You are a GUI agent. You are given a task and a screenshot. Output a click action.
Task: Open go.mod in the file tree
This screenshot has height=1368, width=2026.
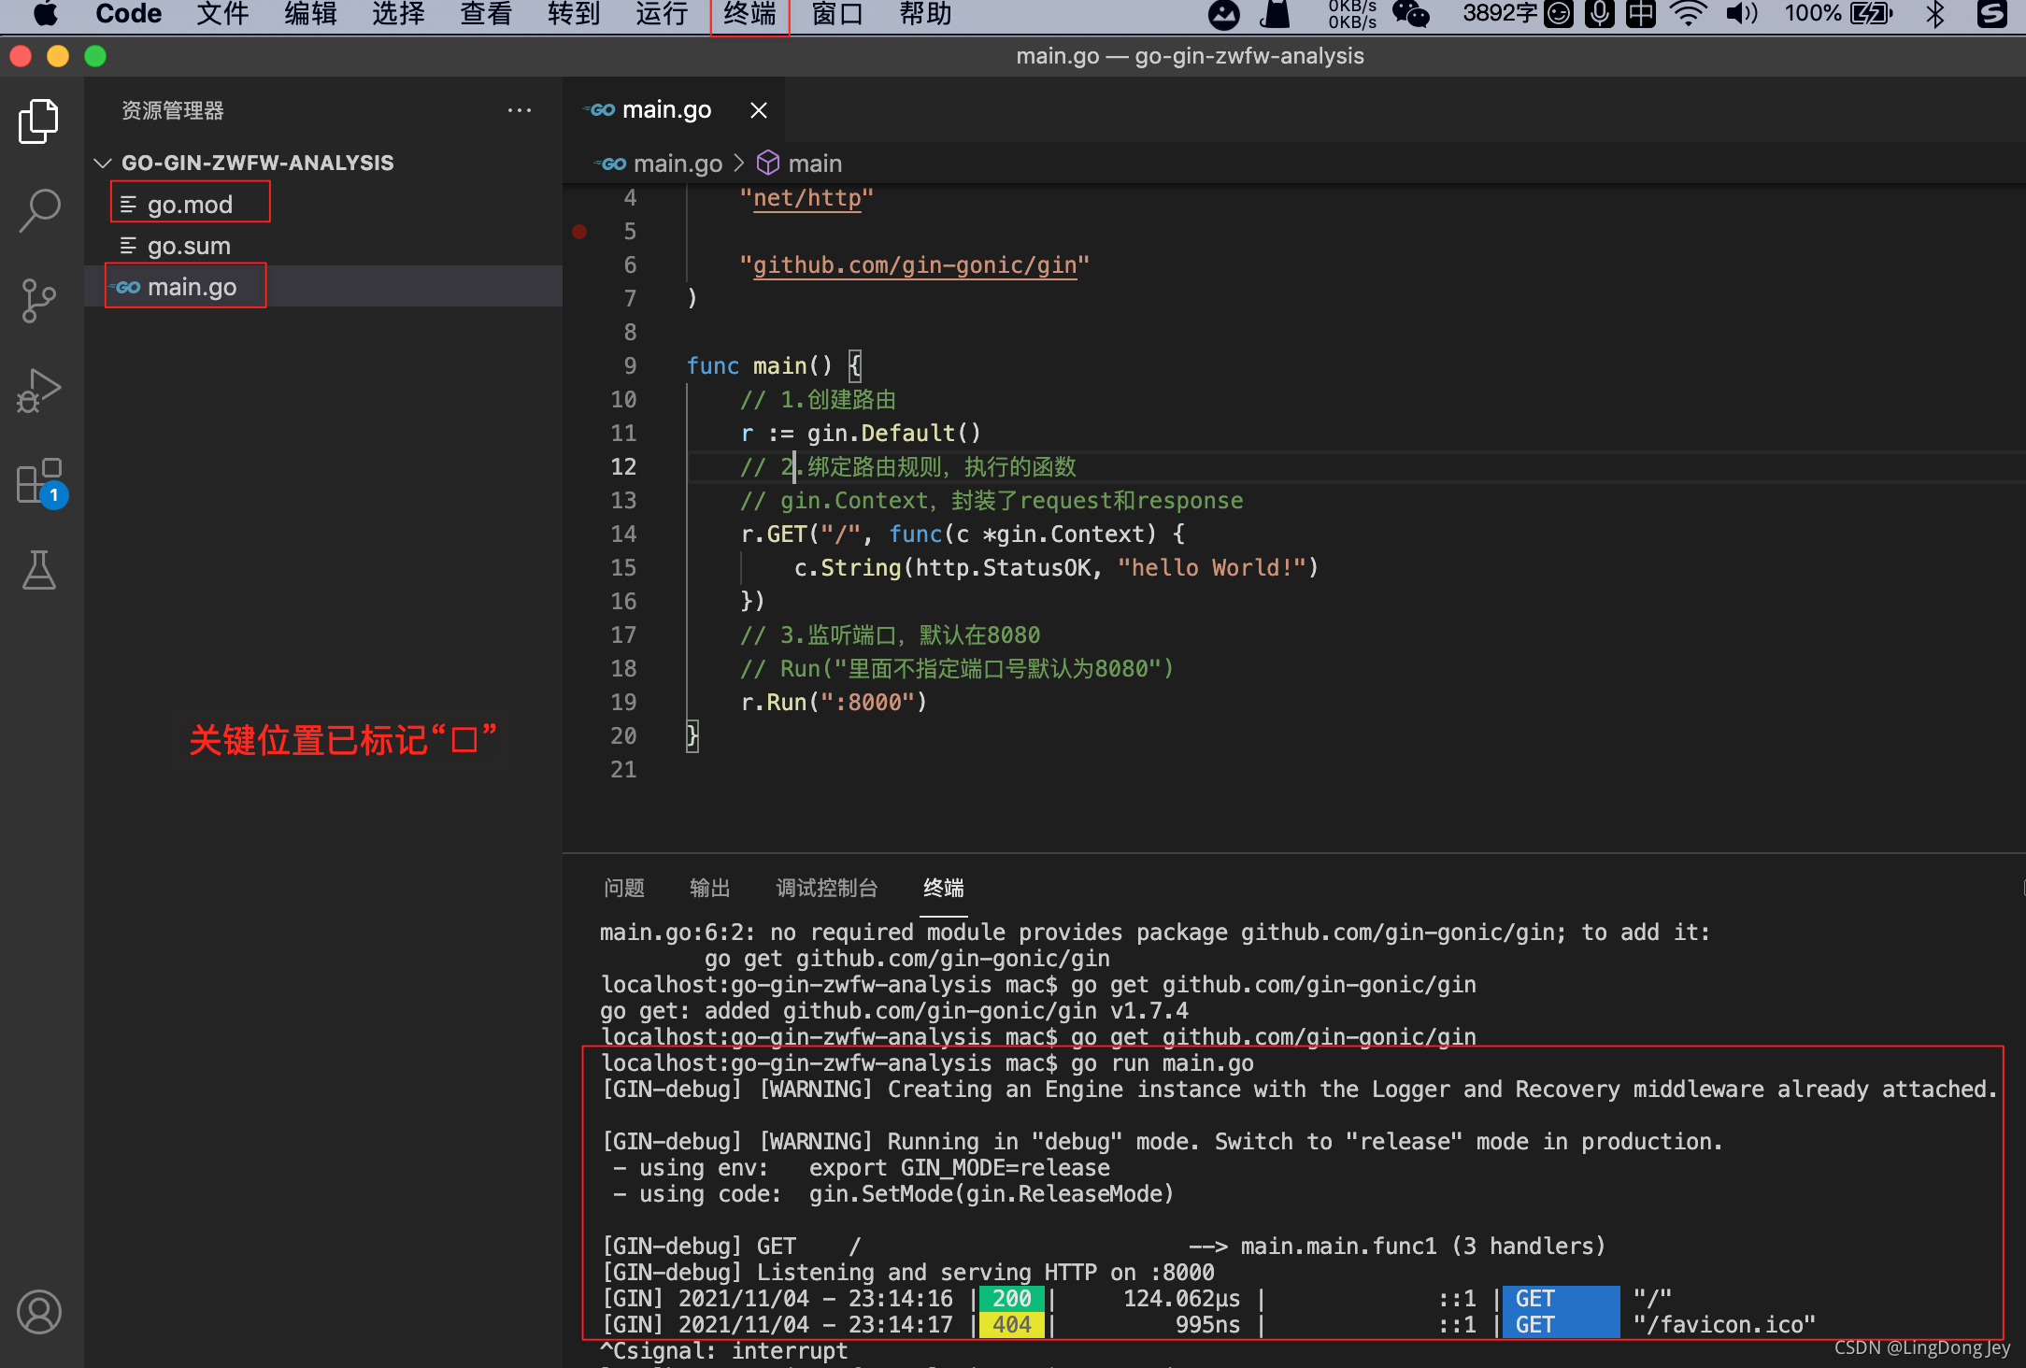(x=190, y=204)
